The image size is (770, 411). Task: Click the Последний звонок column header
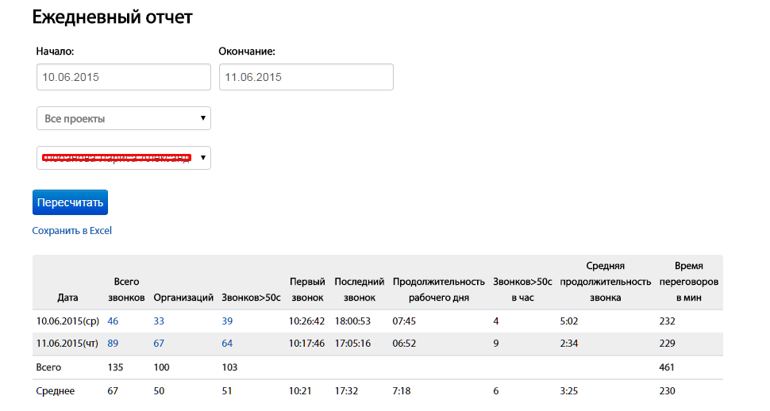(359, 290)
